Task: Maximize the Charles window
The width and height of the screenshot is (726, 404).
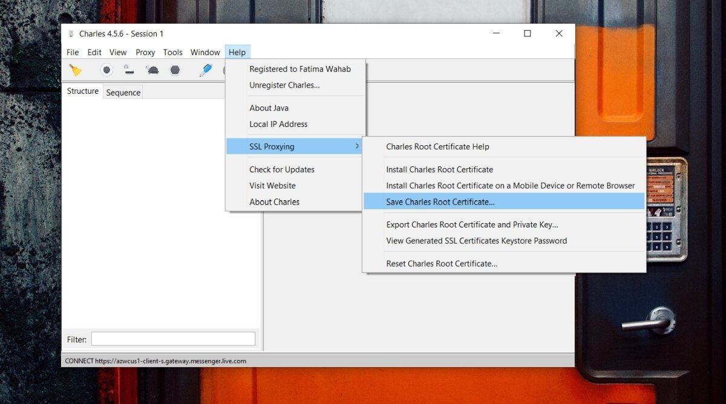Action: (527, 34)
